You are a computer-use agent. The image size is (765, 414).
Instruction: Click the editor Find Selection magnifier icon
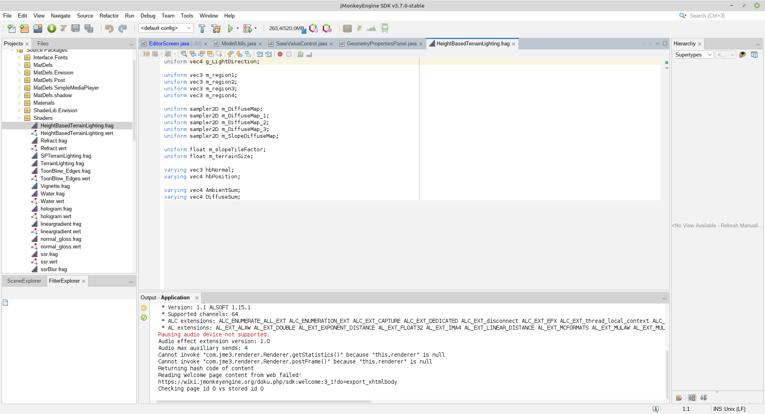(184, 54)
